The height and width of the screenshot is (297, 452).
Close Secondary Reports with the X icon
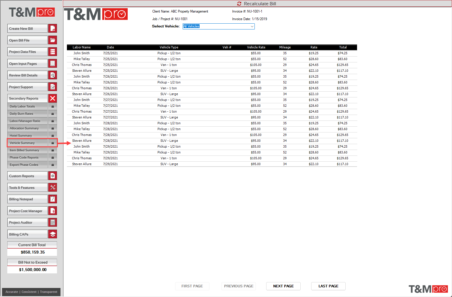(x=53, y=98)
